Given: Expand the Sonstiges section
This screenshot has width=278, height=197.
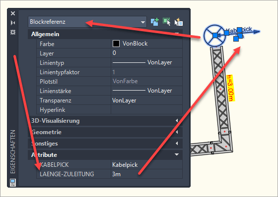Looking at the screenshot, I should [x=177, y=143].
